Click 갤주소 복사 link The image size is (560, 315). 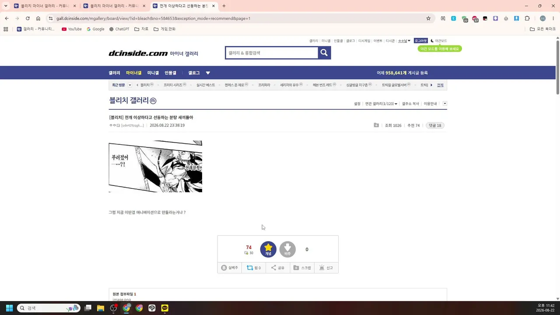[x=410, y=104]
